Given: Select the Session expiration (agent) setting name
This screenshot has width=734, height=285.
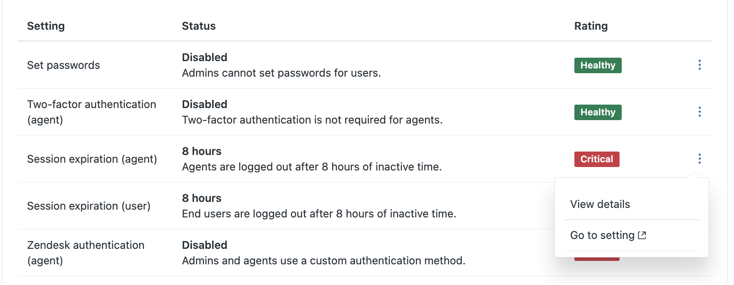Looking at the screenshot, I should 92,159.
